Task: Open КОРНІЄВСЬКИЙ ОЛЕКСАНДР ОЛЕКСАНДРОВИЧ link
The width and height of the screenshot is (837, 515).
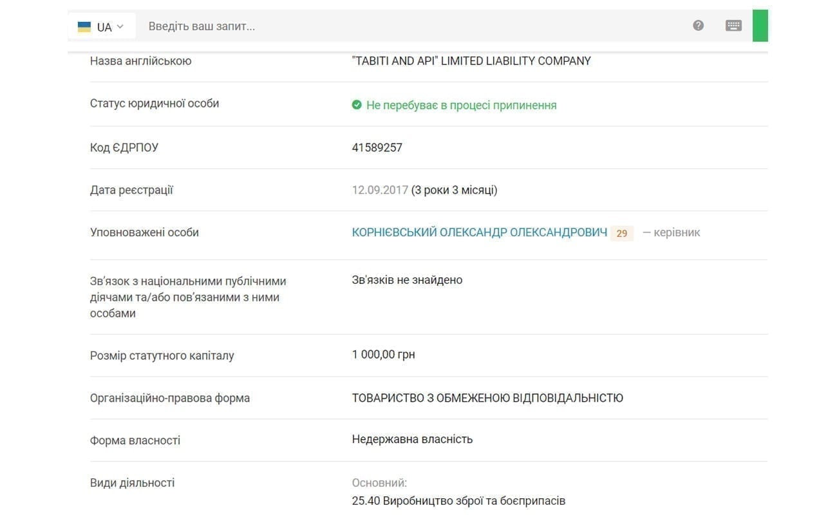Action: point(480,232)
